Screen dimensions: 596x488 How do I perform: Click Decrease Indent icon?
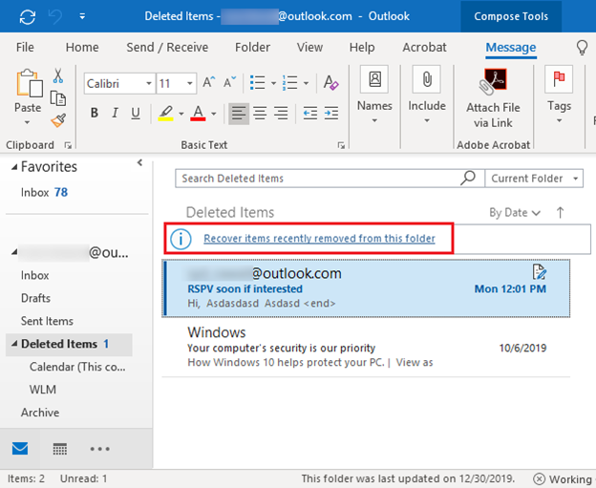[310, 114]
